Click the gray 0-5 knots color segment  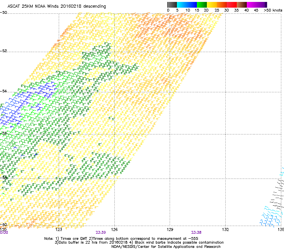click(172, 5)
